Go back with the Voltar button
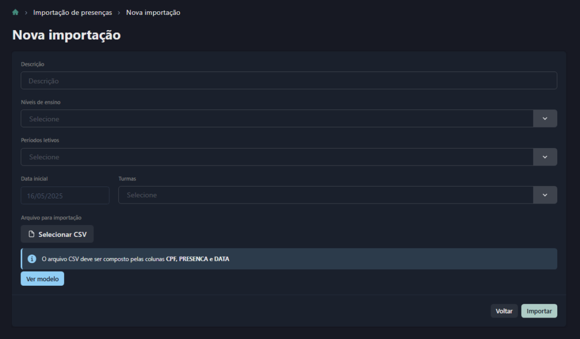The height and width of the screenshot is (339, 580). click(x=504, y=311)
